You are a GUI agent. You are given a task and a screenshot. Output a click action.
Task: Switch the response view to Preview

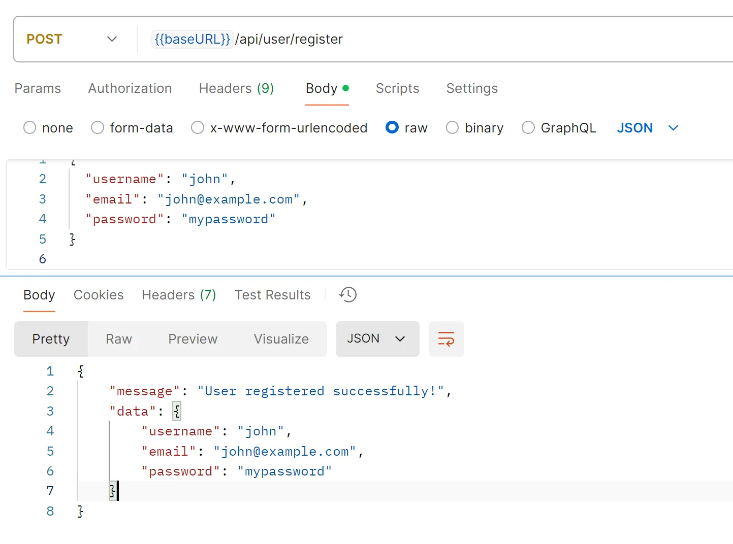[x=193, y=338]
